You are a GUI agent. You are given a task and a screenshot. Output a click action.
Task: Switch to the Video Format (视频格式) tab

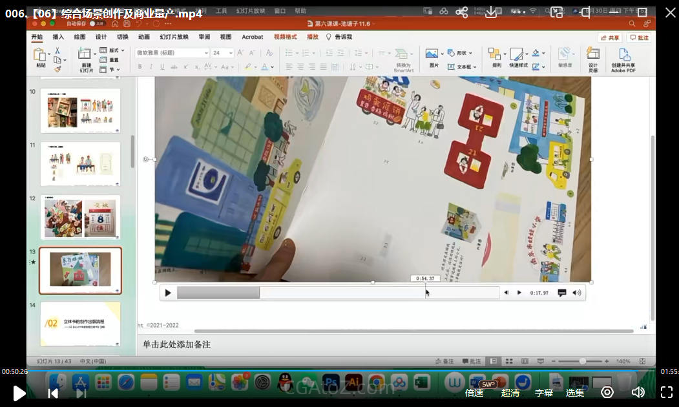point(285,37)
